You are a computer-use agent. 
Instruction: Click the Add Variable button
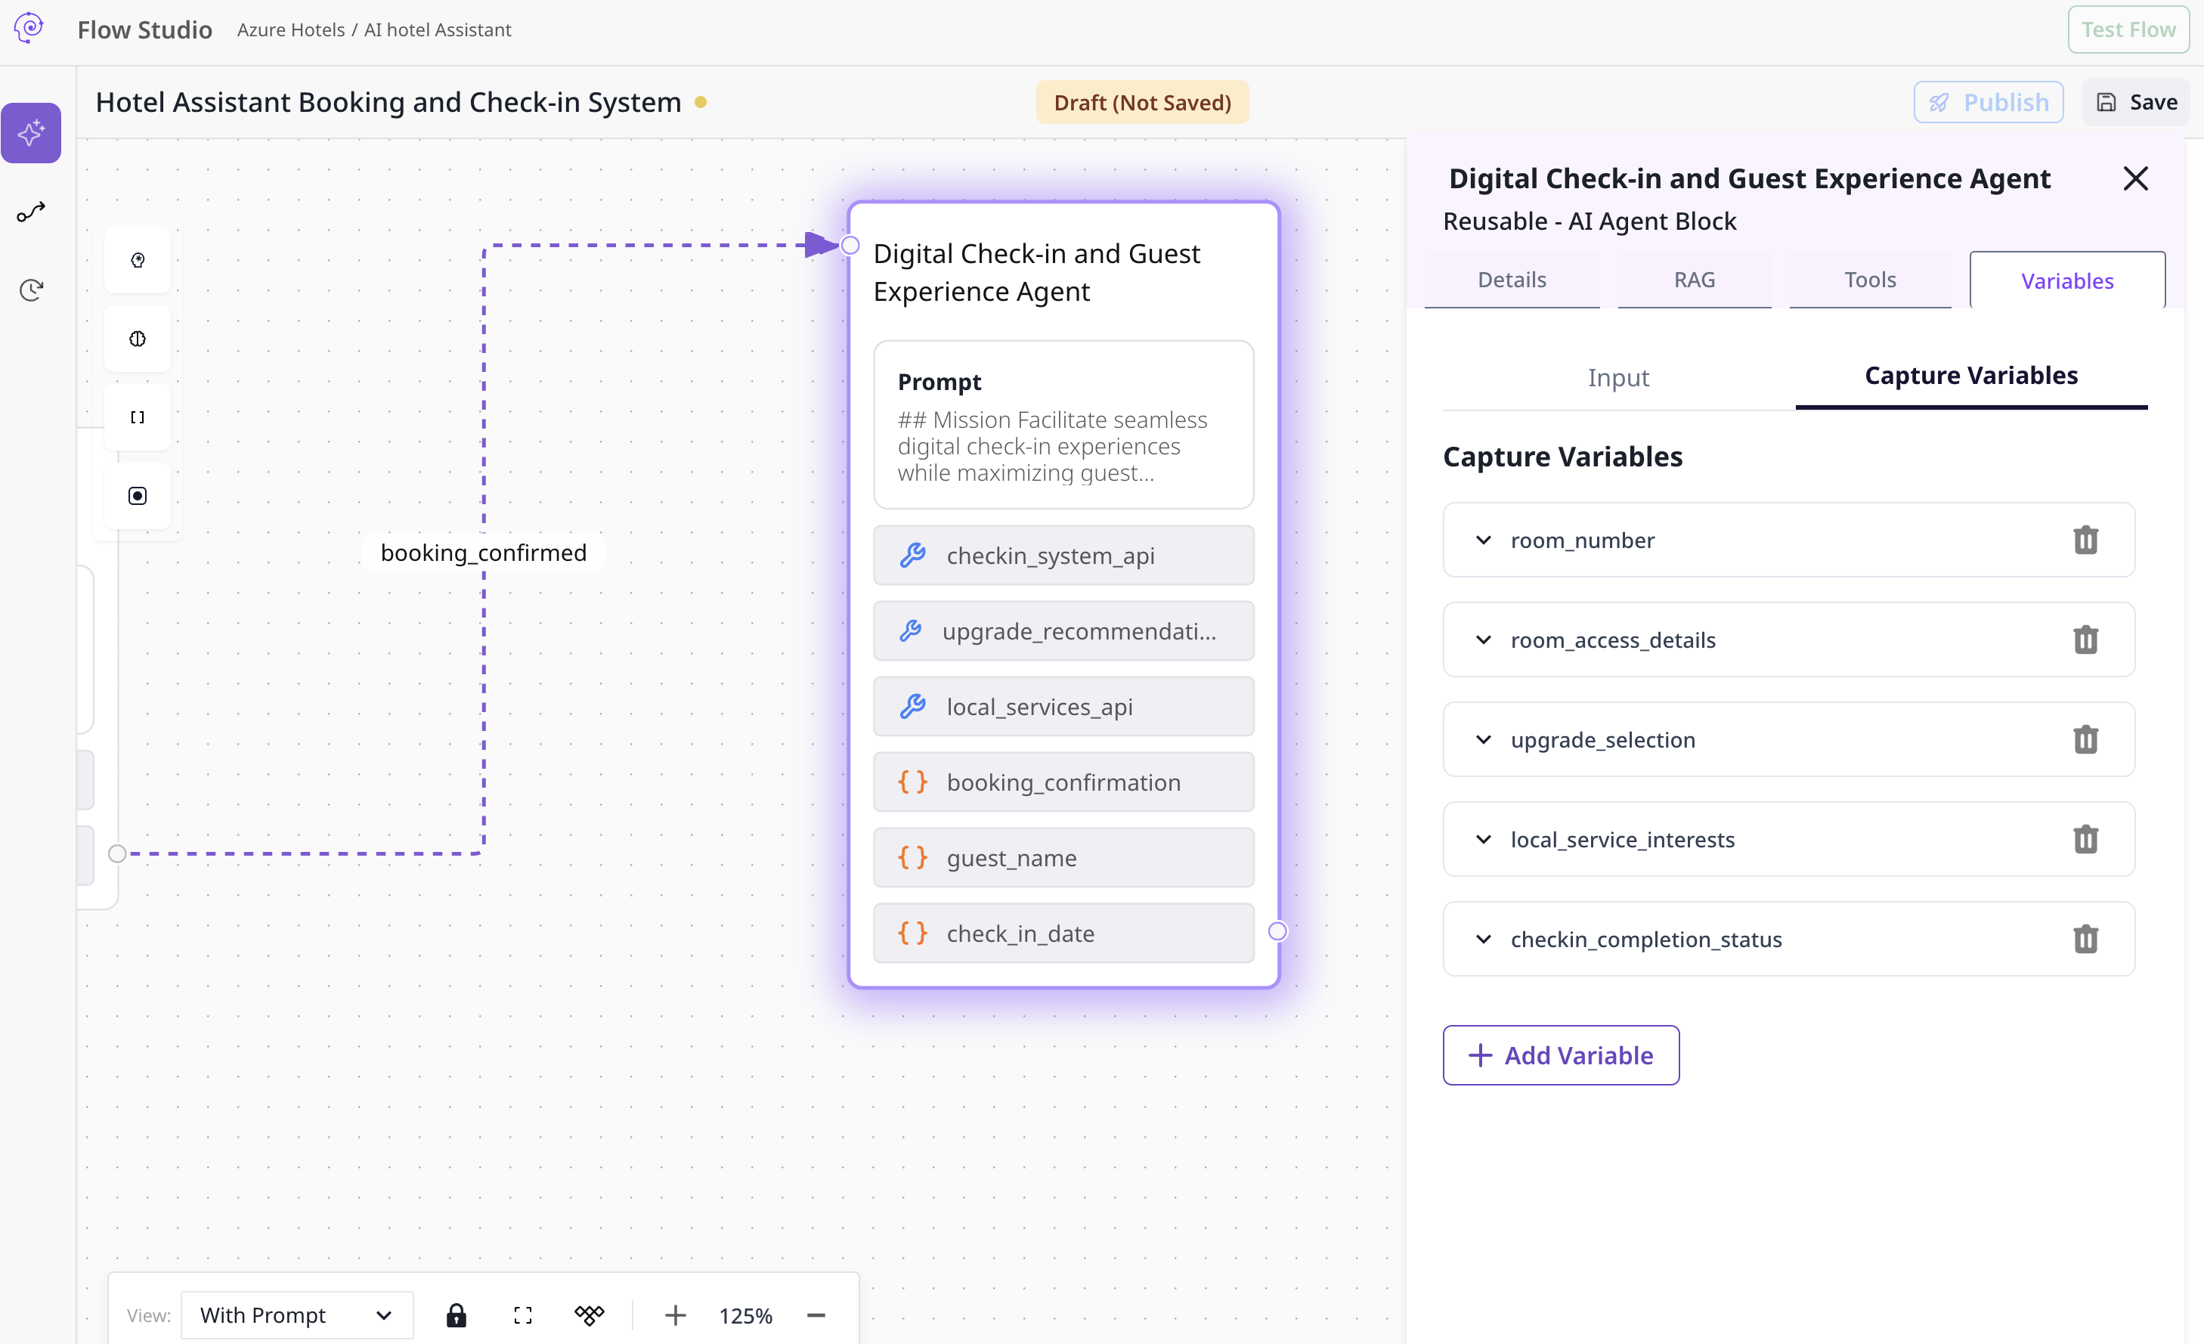[1560, 1055]
